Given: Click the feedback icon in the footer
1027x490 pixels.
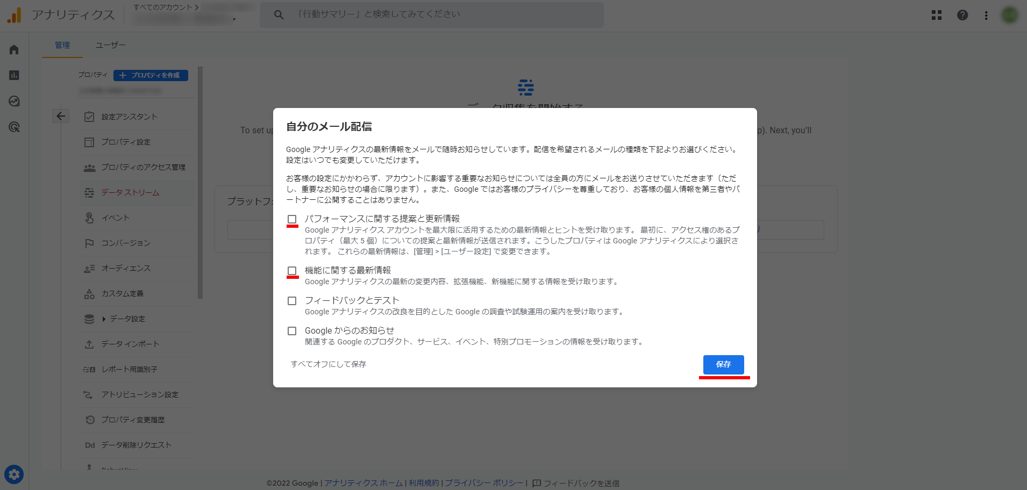Looking at the screenshot, I should tap(537, 483).
